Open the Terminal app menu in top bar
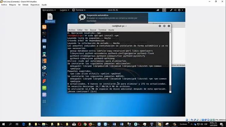This screenshot has width=226, height=127. pos(79,10)
